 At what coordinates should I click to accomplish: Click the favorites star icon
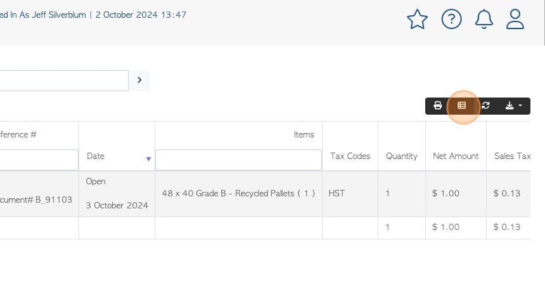pos(417,19)
